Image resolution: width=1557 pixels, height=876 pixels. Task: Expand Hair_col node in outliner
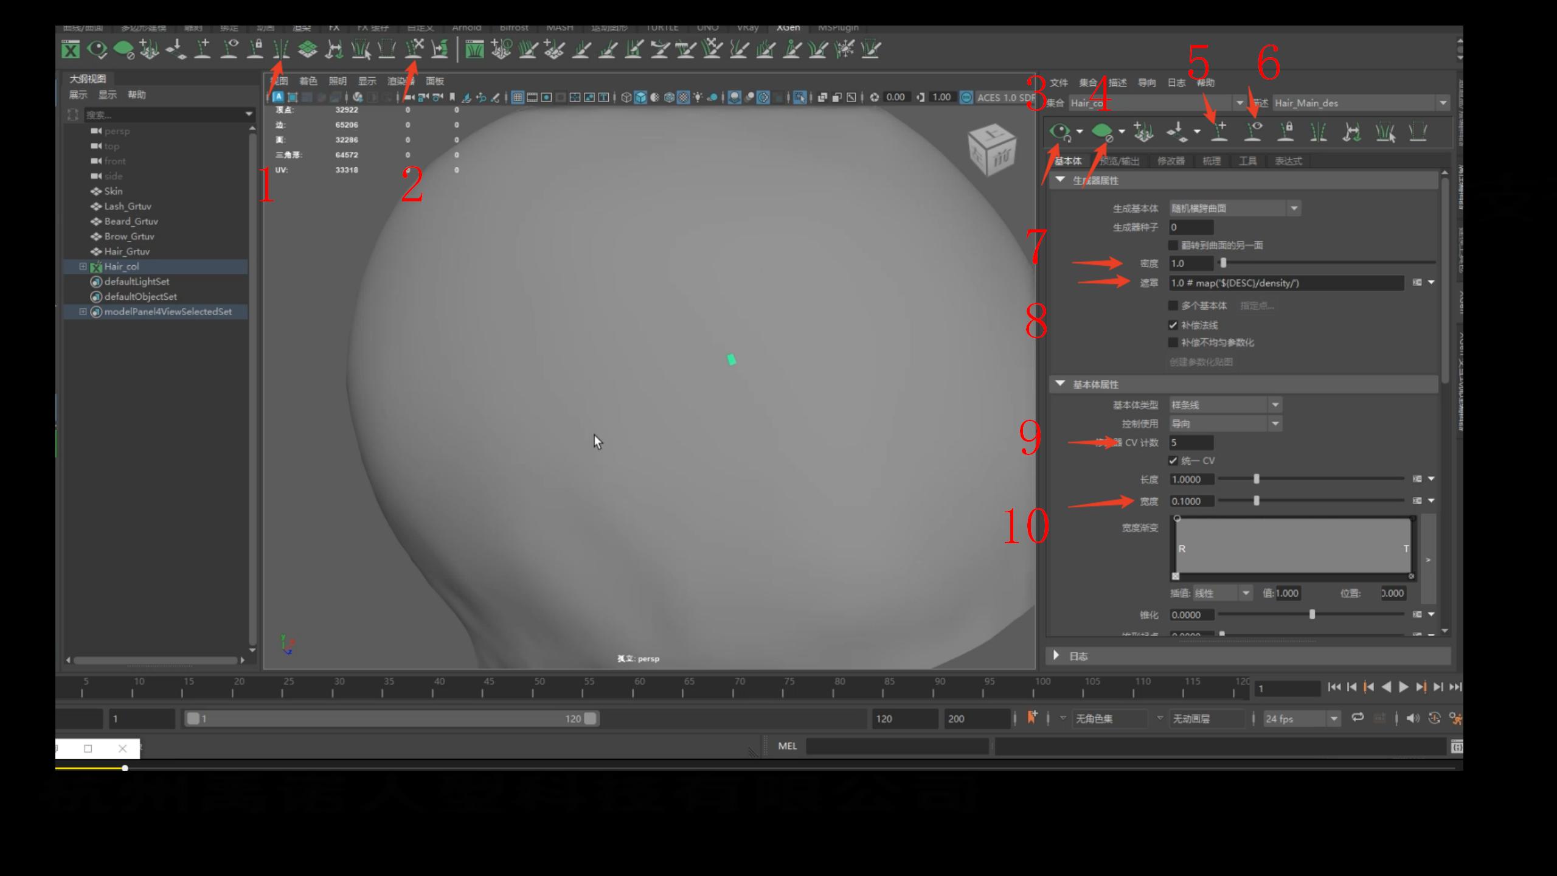[x=83, y=266]
